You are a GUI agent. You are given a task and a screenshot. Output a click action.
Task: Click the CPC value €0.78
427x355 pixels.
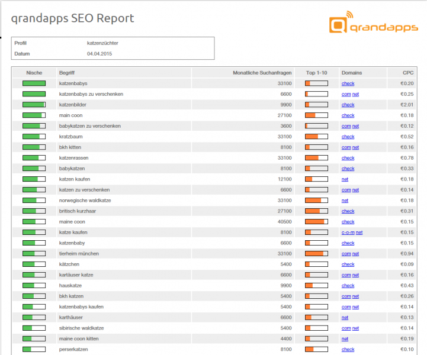point(407,158)
